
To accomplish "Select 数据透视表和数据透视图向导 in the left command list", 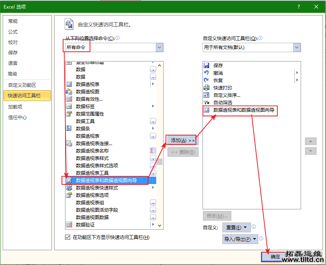I will pyautogui.click(x=106, y=180).
